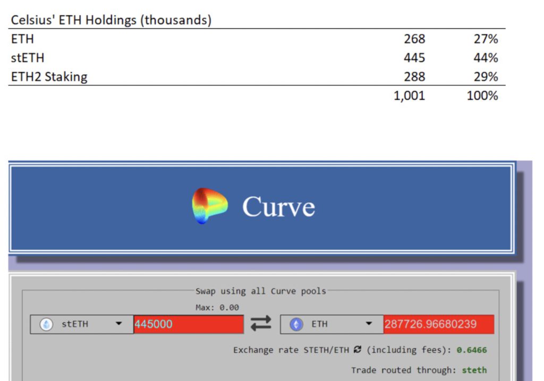Select the 100% total percentage cell
This screenshot has height=381, width=544.
(482, 96)
